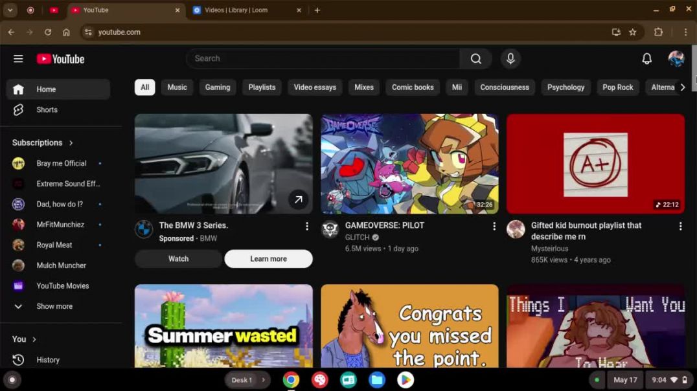Viewport: 697px width, 391px height.
Task: Select the Consciousness chip
Action: 505,87
